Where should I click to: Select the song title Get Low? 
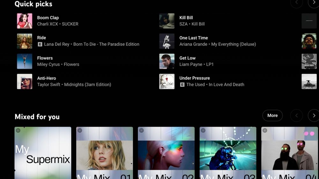point(187,58)
